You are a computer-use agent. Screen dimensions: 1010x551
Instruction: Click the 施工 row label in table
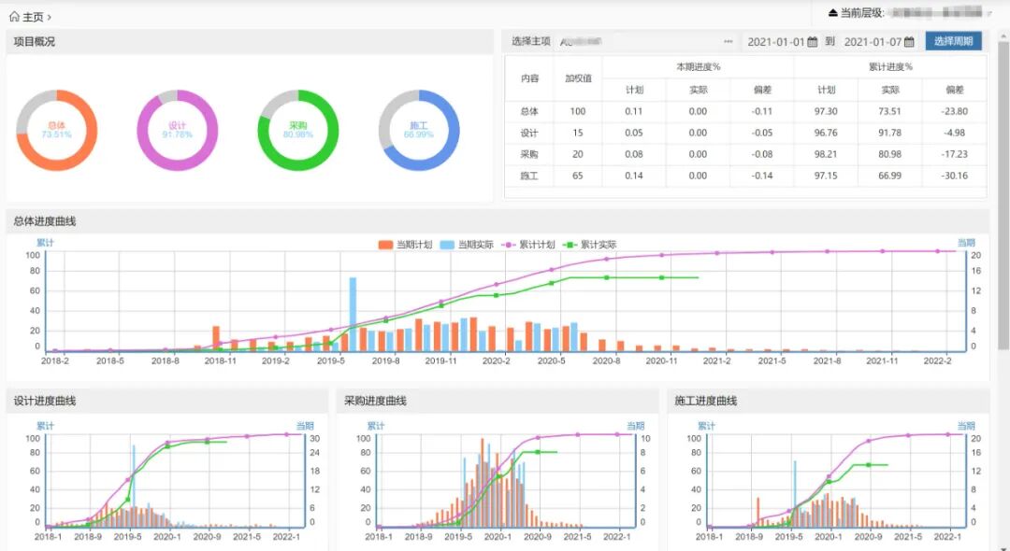(529, 176)
